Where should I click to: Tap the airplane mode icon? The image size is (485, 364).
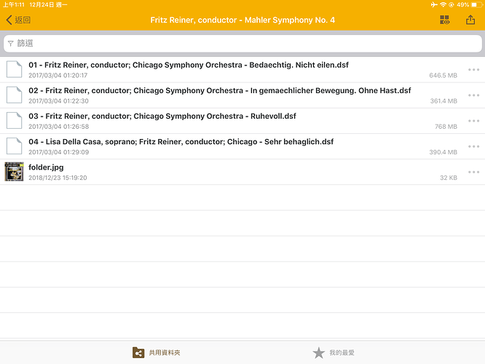434,4
